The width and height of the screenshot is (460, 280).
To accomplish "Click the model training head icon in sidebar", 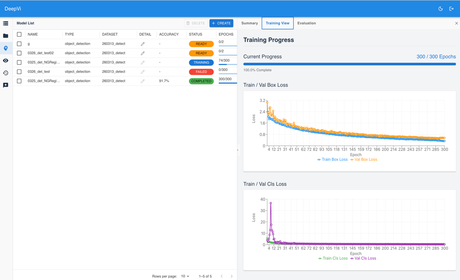I will coord(6,48).
